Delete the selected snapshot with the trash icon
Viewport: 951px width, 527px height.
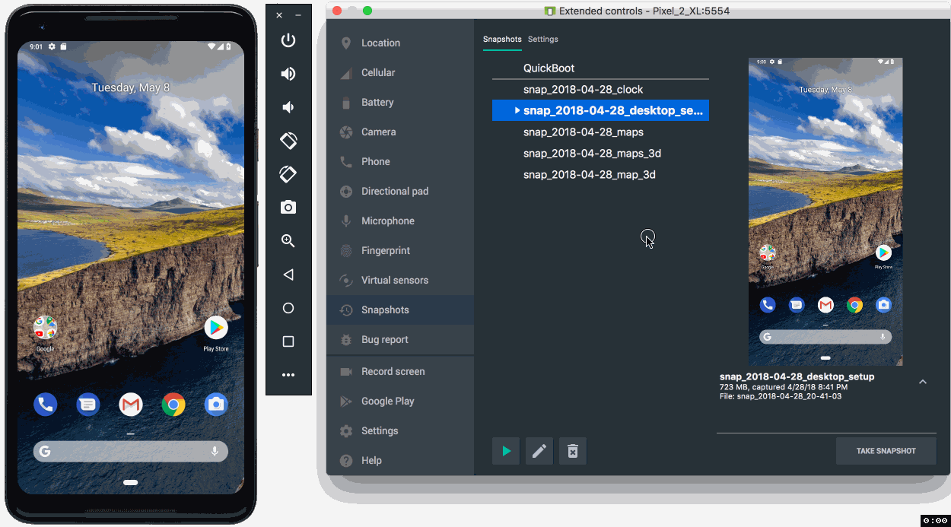point(573,451)
